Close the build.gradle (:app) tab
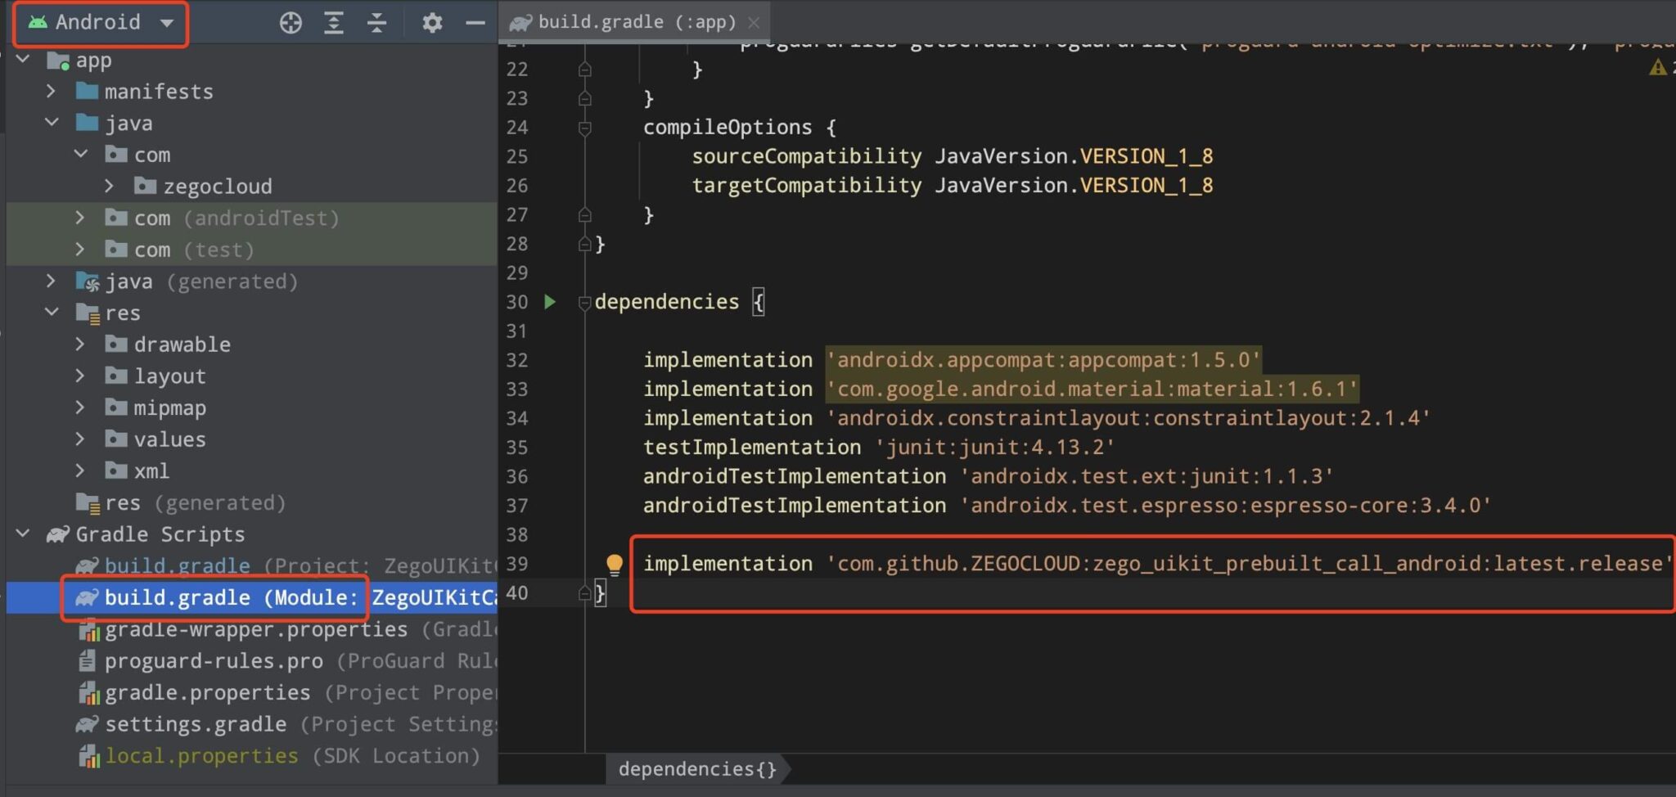The width and height of the screenshot is (1676, 797). tap(754, 23)
